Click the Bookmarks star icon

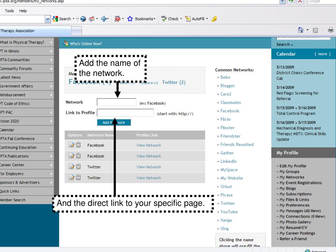(x=130, y=19)
